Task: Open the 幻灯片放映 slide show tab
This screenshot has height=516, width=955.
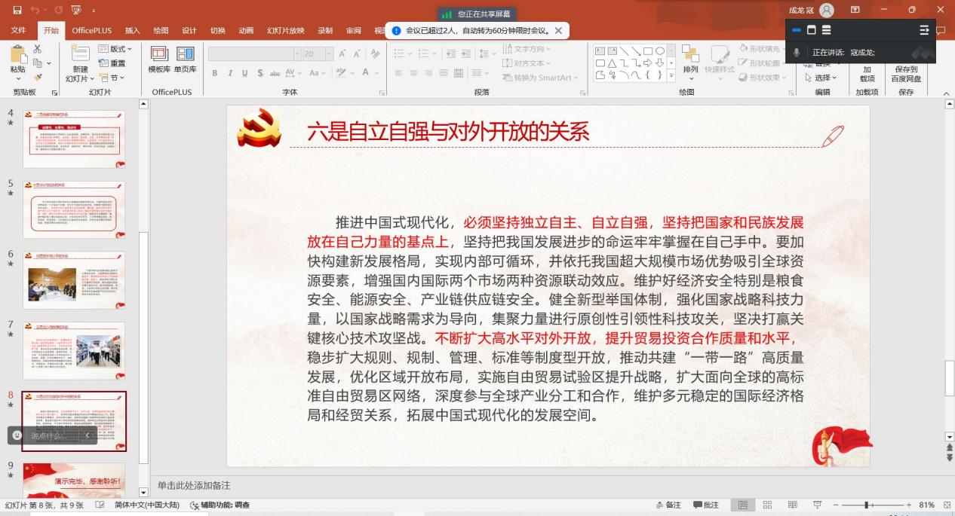Action: pos(285,31)
